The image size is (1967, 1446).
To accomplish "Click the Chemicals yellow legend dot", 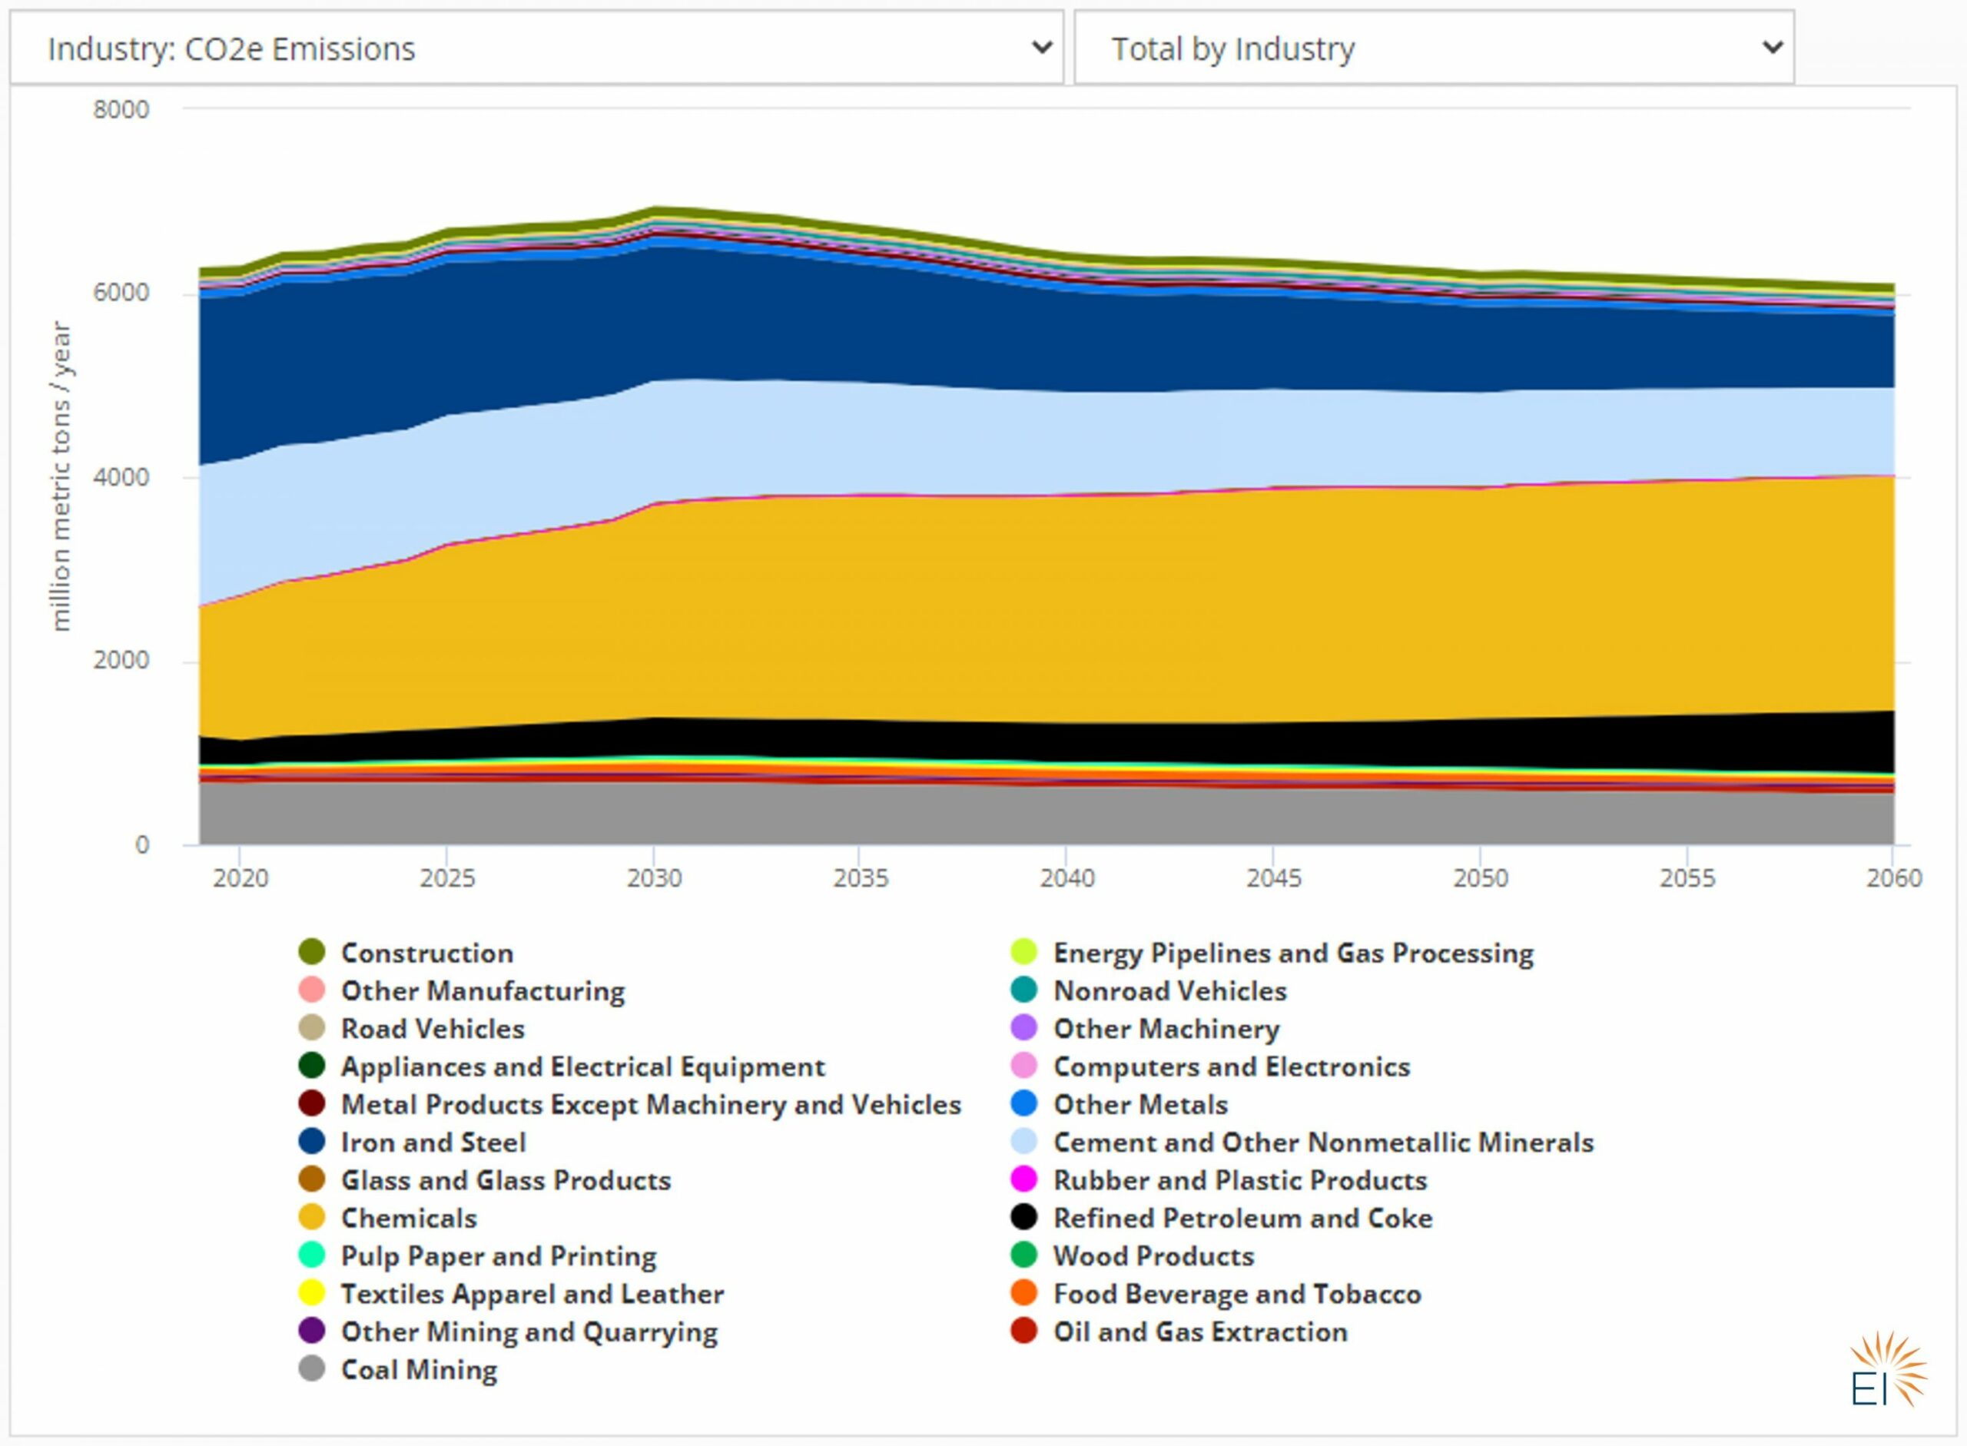I will click(x=312, y=1218).
